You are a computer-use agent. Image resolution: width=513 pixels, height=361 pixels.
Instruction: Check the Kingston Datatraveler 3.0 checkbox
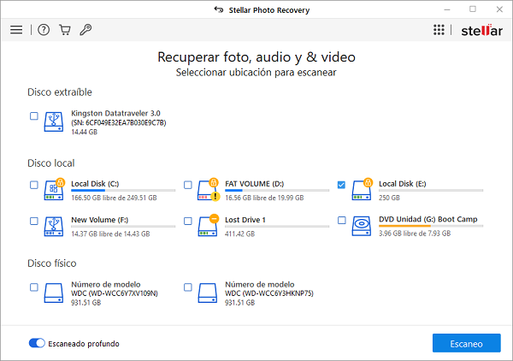(x=34, y=116)
